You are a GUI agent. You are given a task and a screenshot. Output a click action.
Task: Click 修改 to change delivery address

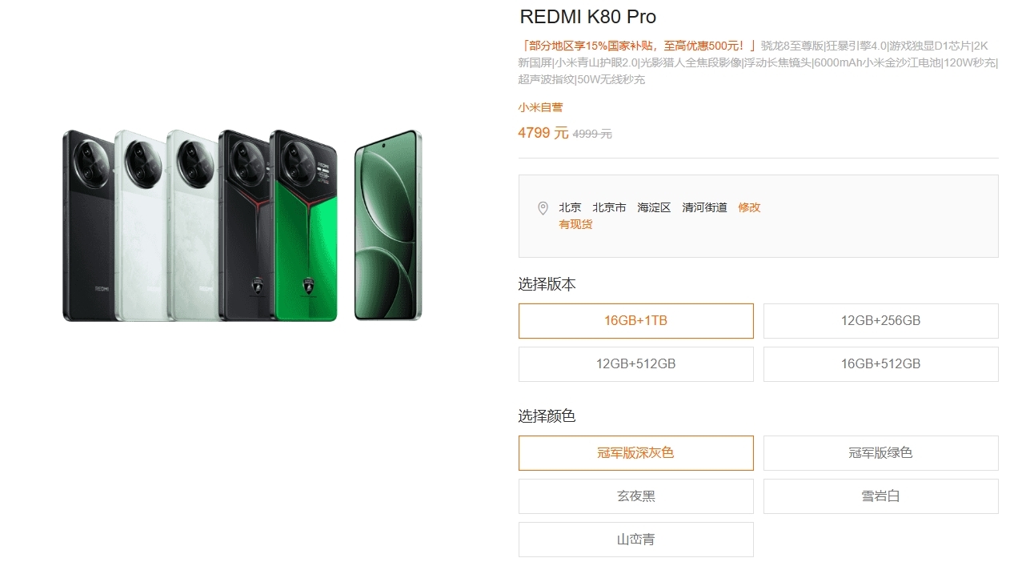(x=749, y=207)
